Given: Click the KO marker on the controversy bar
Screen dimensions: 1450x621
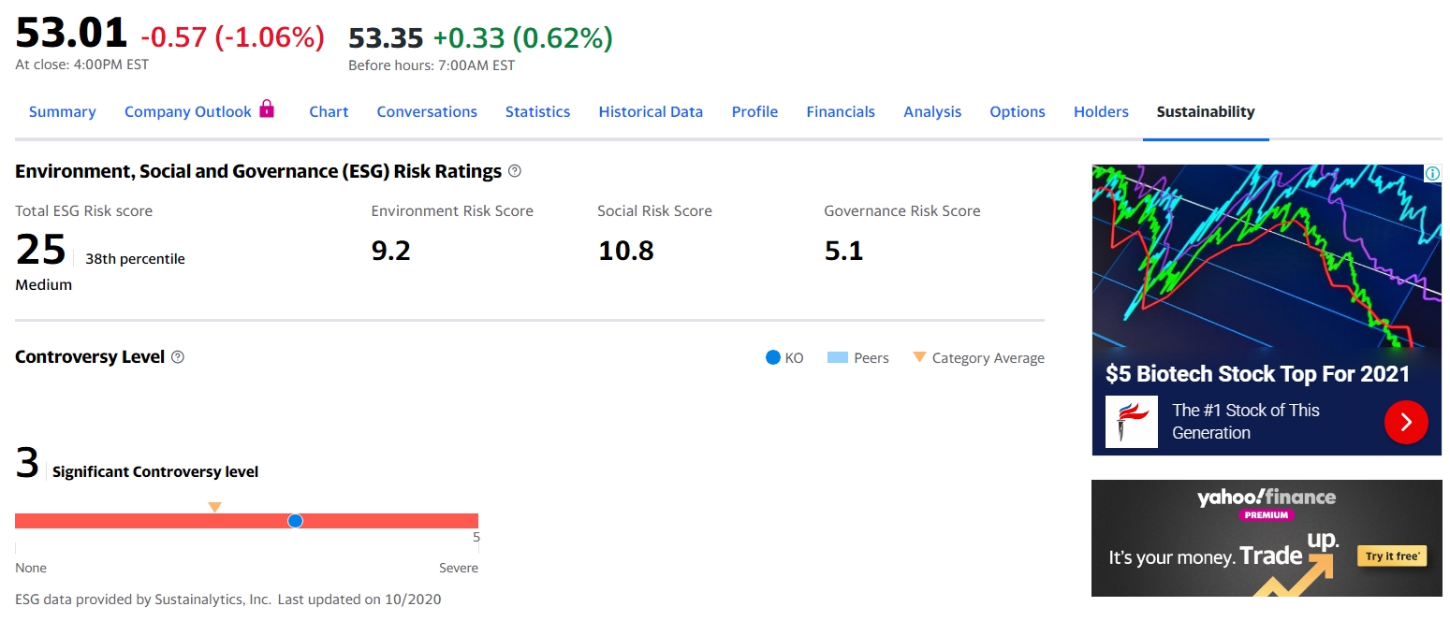Looking at the screenshot, I should [295, 521].
